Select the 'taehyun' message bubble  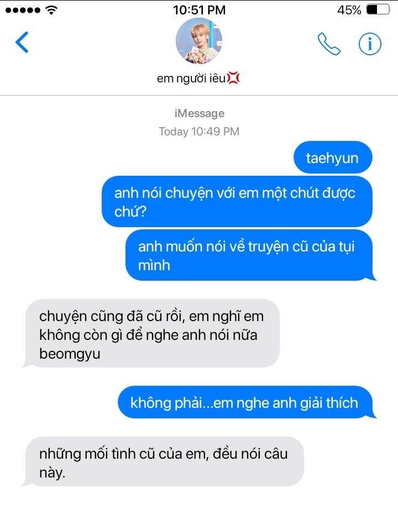[333, 158]
